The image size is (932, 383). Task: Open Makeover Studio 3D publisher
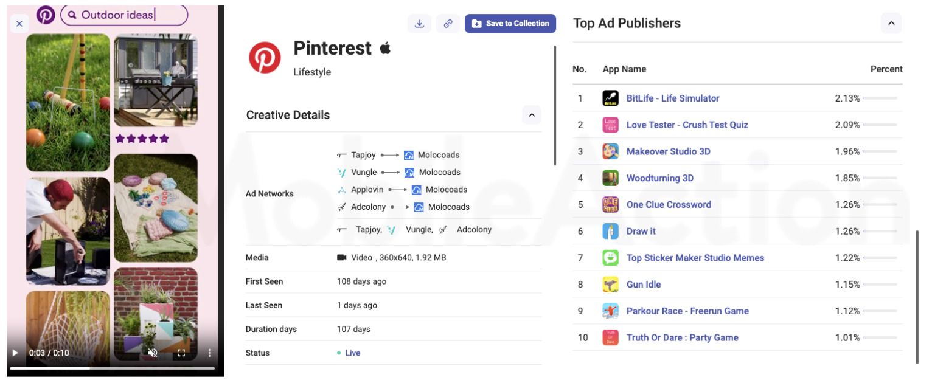[669, 151]
